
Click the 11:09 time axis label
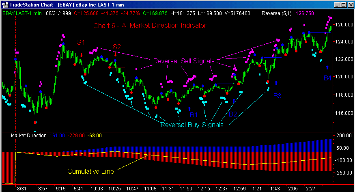click(x=150, y=189)
